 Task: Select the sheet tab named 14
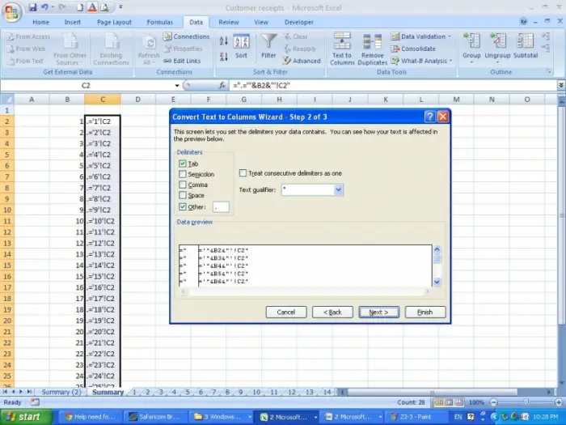327,392
